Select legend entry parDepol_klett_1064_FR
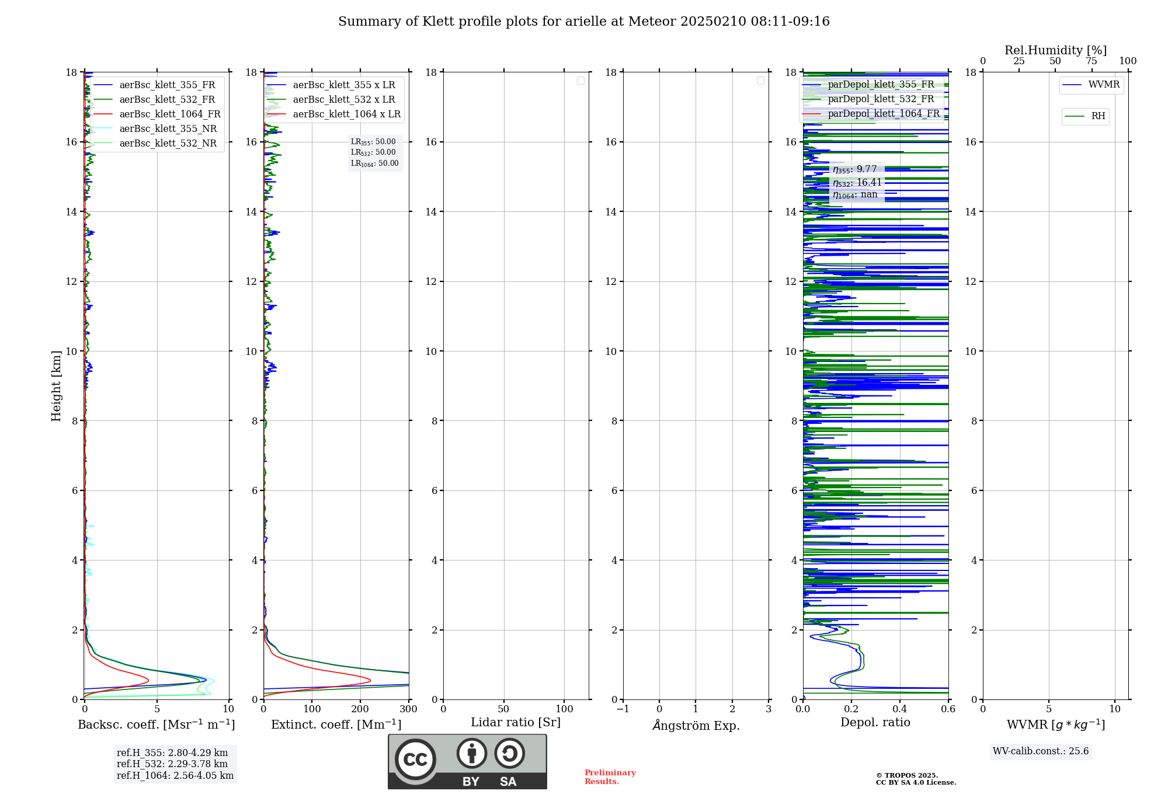The image size is (1168, 794). coord(872,113)
